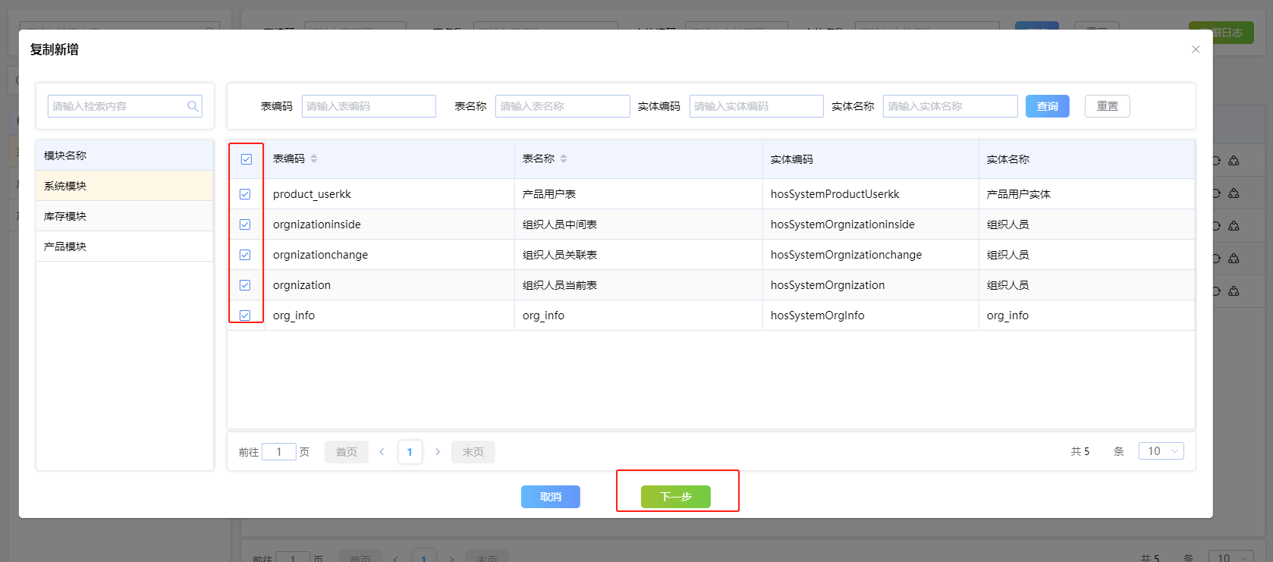Click the 重置 reset button
Screen dimensions: 1273x562
[1107, 106]
